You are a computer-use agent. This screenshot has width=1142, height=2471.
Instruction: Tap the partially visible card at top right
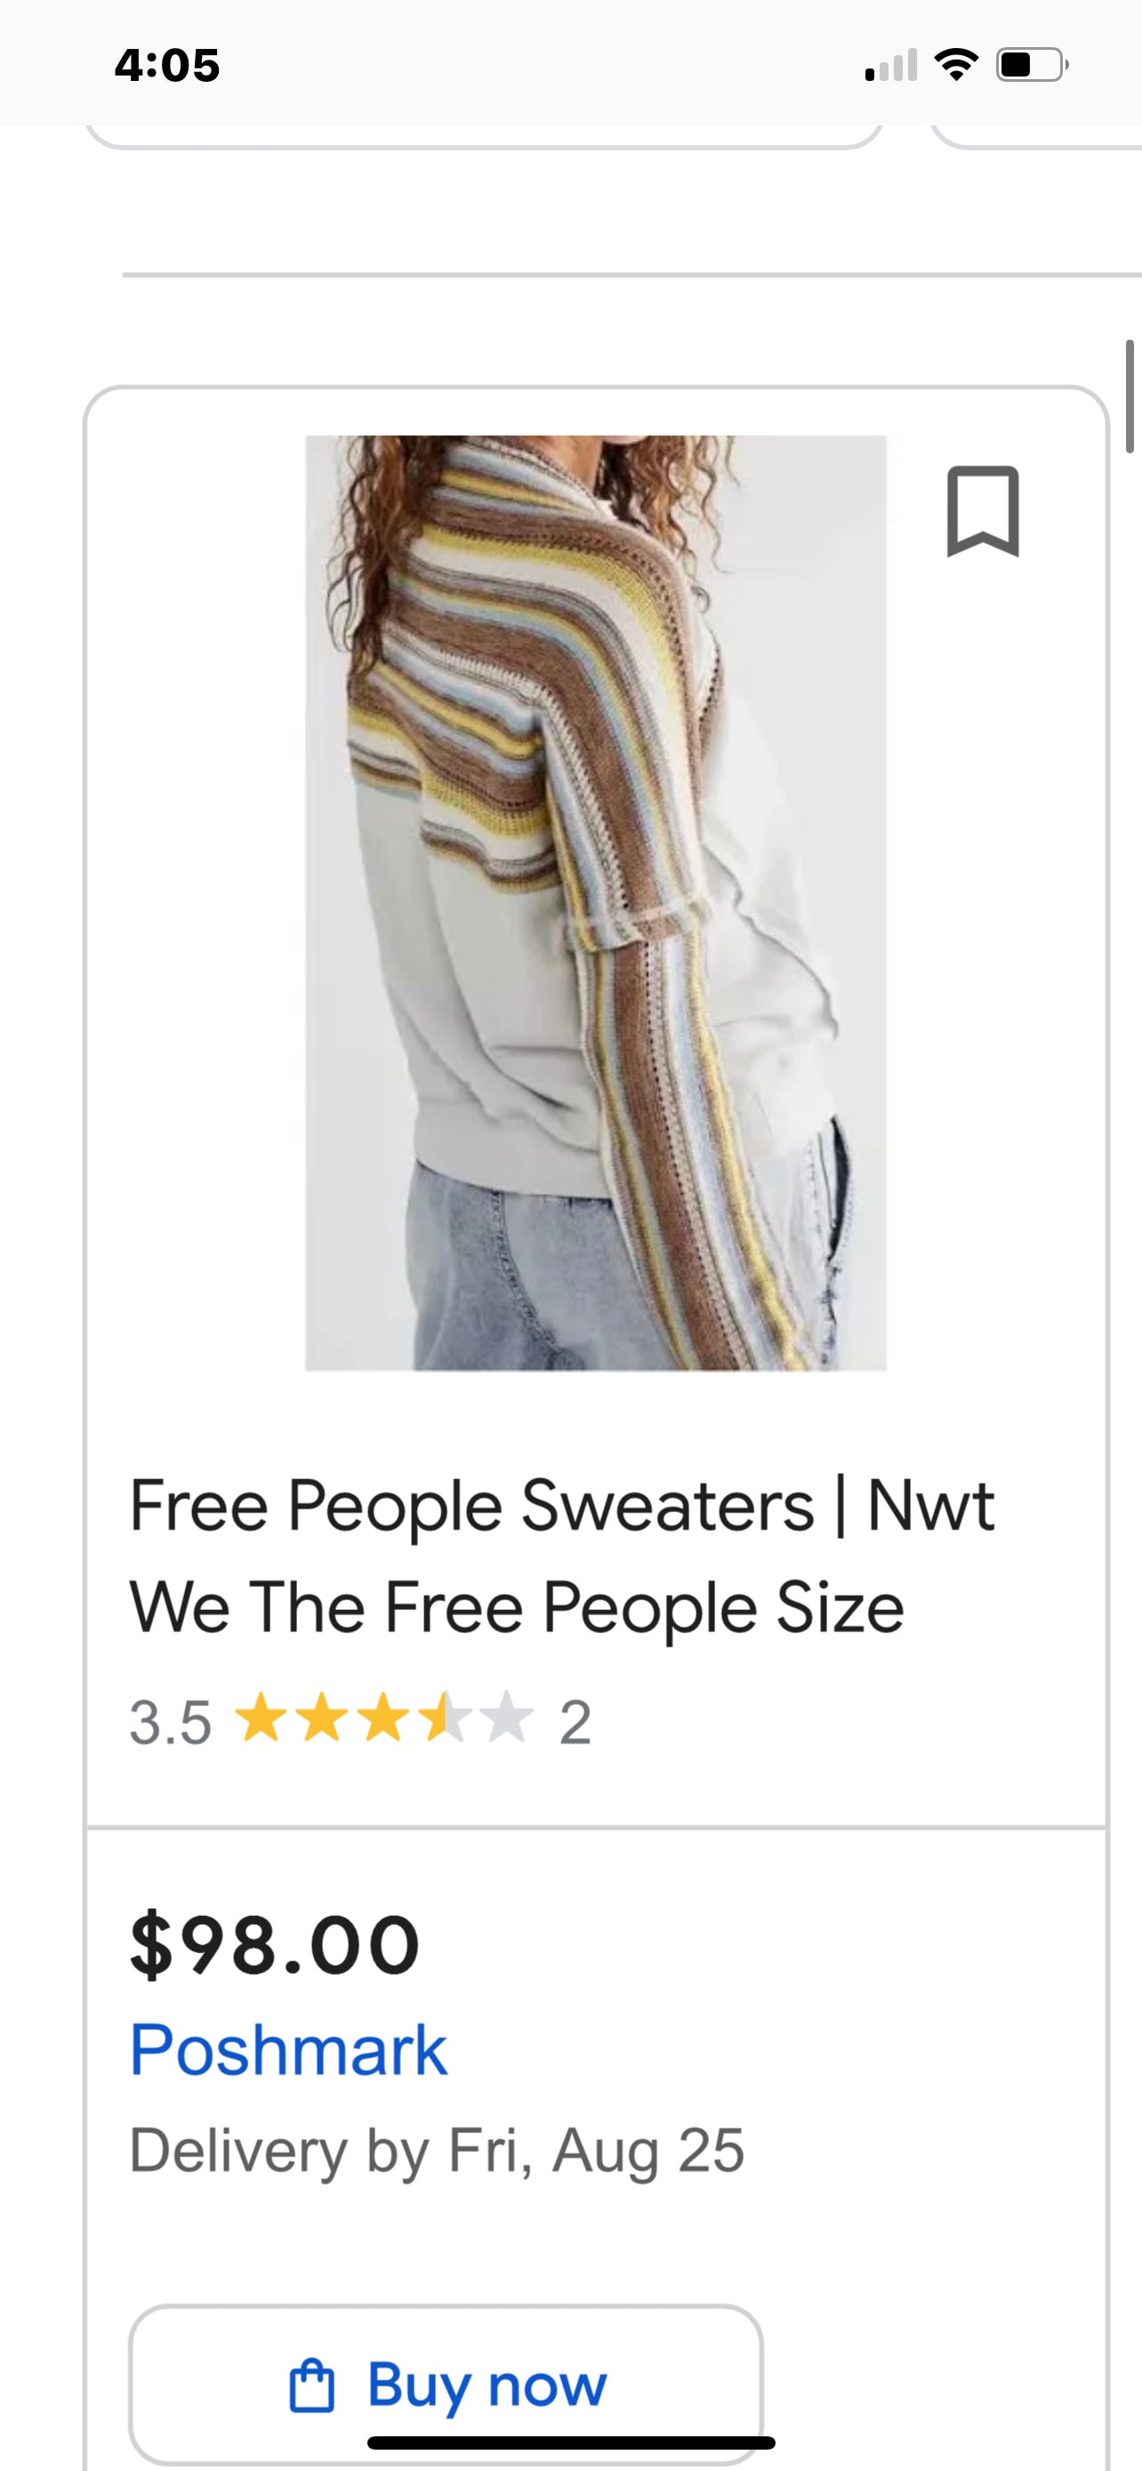pyautogui.click(x=1035, y=137)
